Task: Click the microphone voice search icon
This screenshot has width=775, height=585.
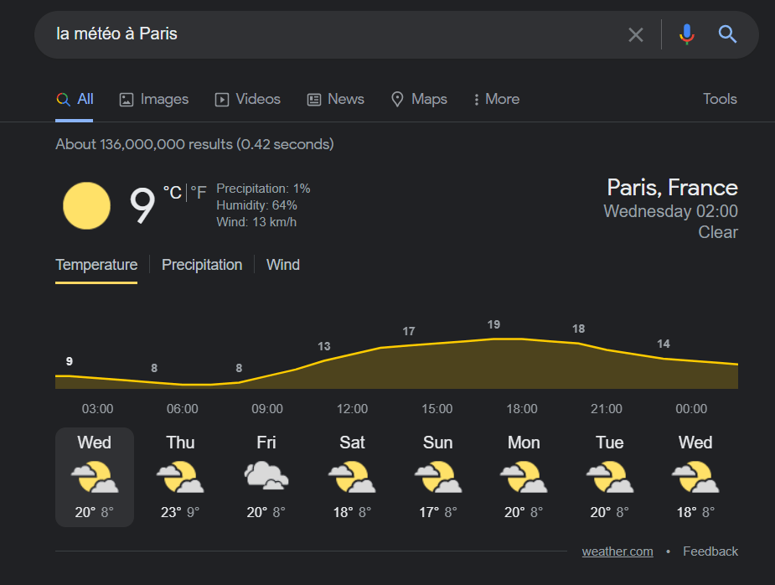Action: pos(687,34)
